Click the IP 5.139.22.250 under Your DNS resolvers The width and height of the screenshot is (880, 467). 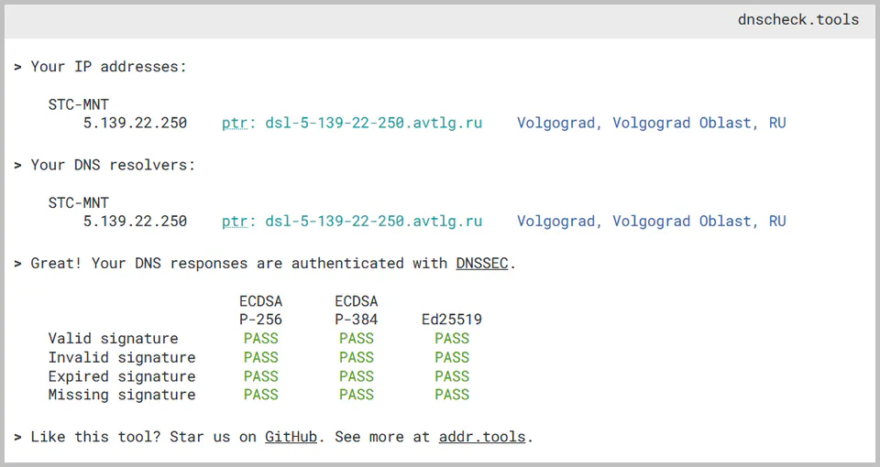coord(135,221)
